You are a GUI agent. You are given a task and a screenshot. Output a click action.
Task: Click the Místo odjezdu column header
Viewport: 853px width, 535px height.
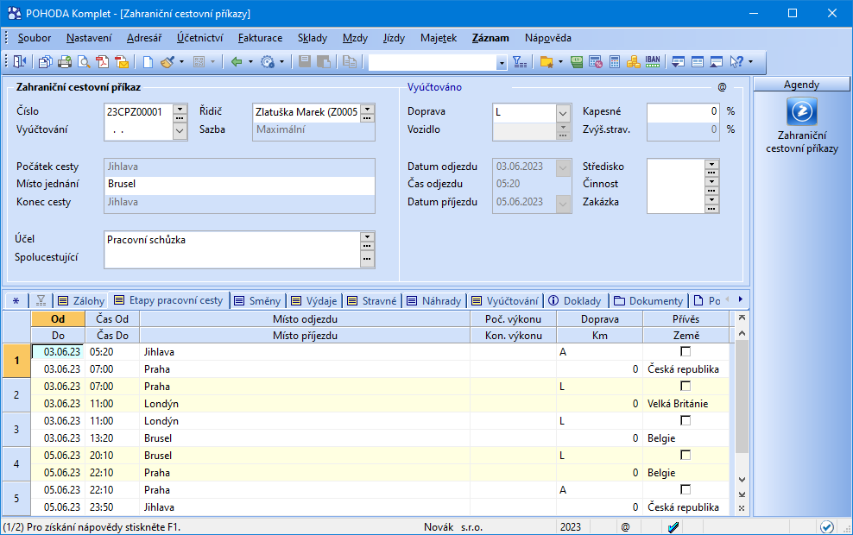[305, 319]
